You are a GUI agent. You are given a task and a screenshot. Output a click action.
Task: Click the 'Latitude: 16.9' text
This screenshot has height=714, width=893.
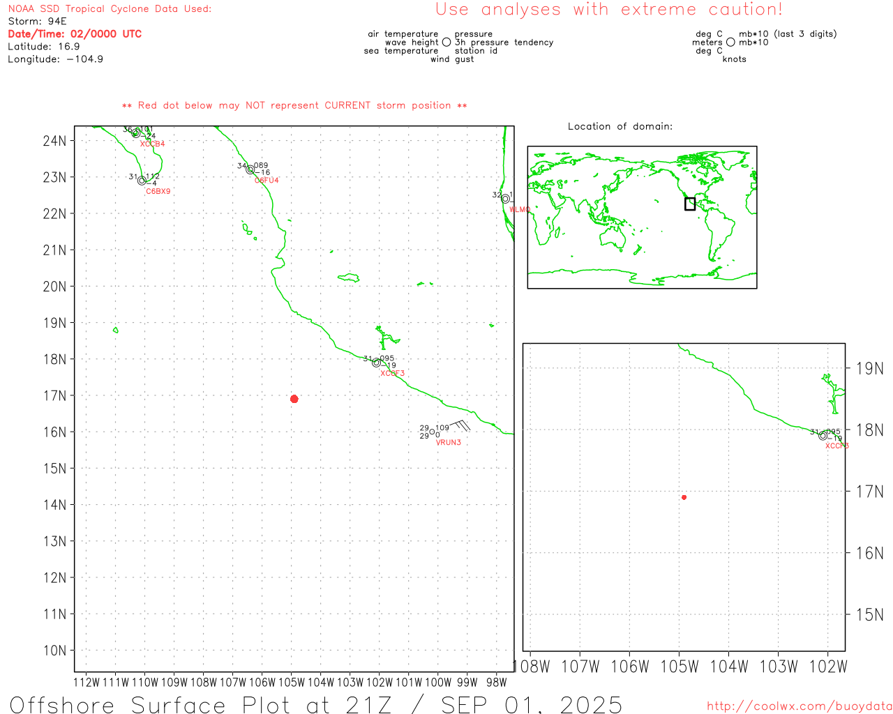44,47
